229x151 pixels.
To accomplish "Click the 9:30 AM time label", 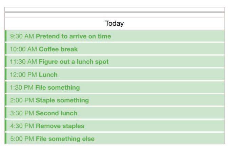I will [x=22, y=36].
